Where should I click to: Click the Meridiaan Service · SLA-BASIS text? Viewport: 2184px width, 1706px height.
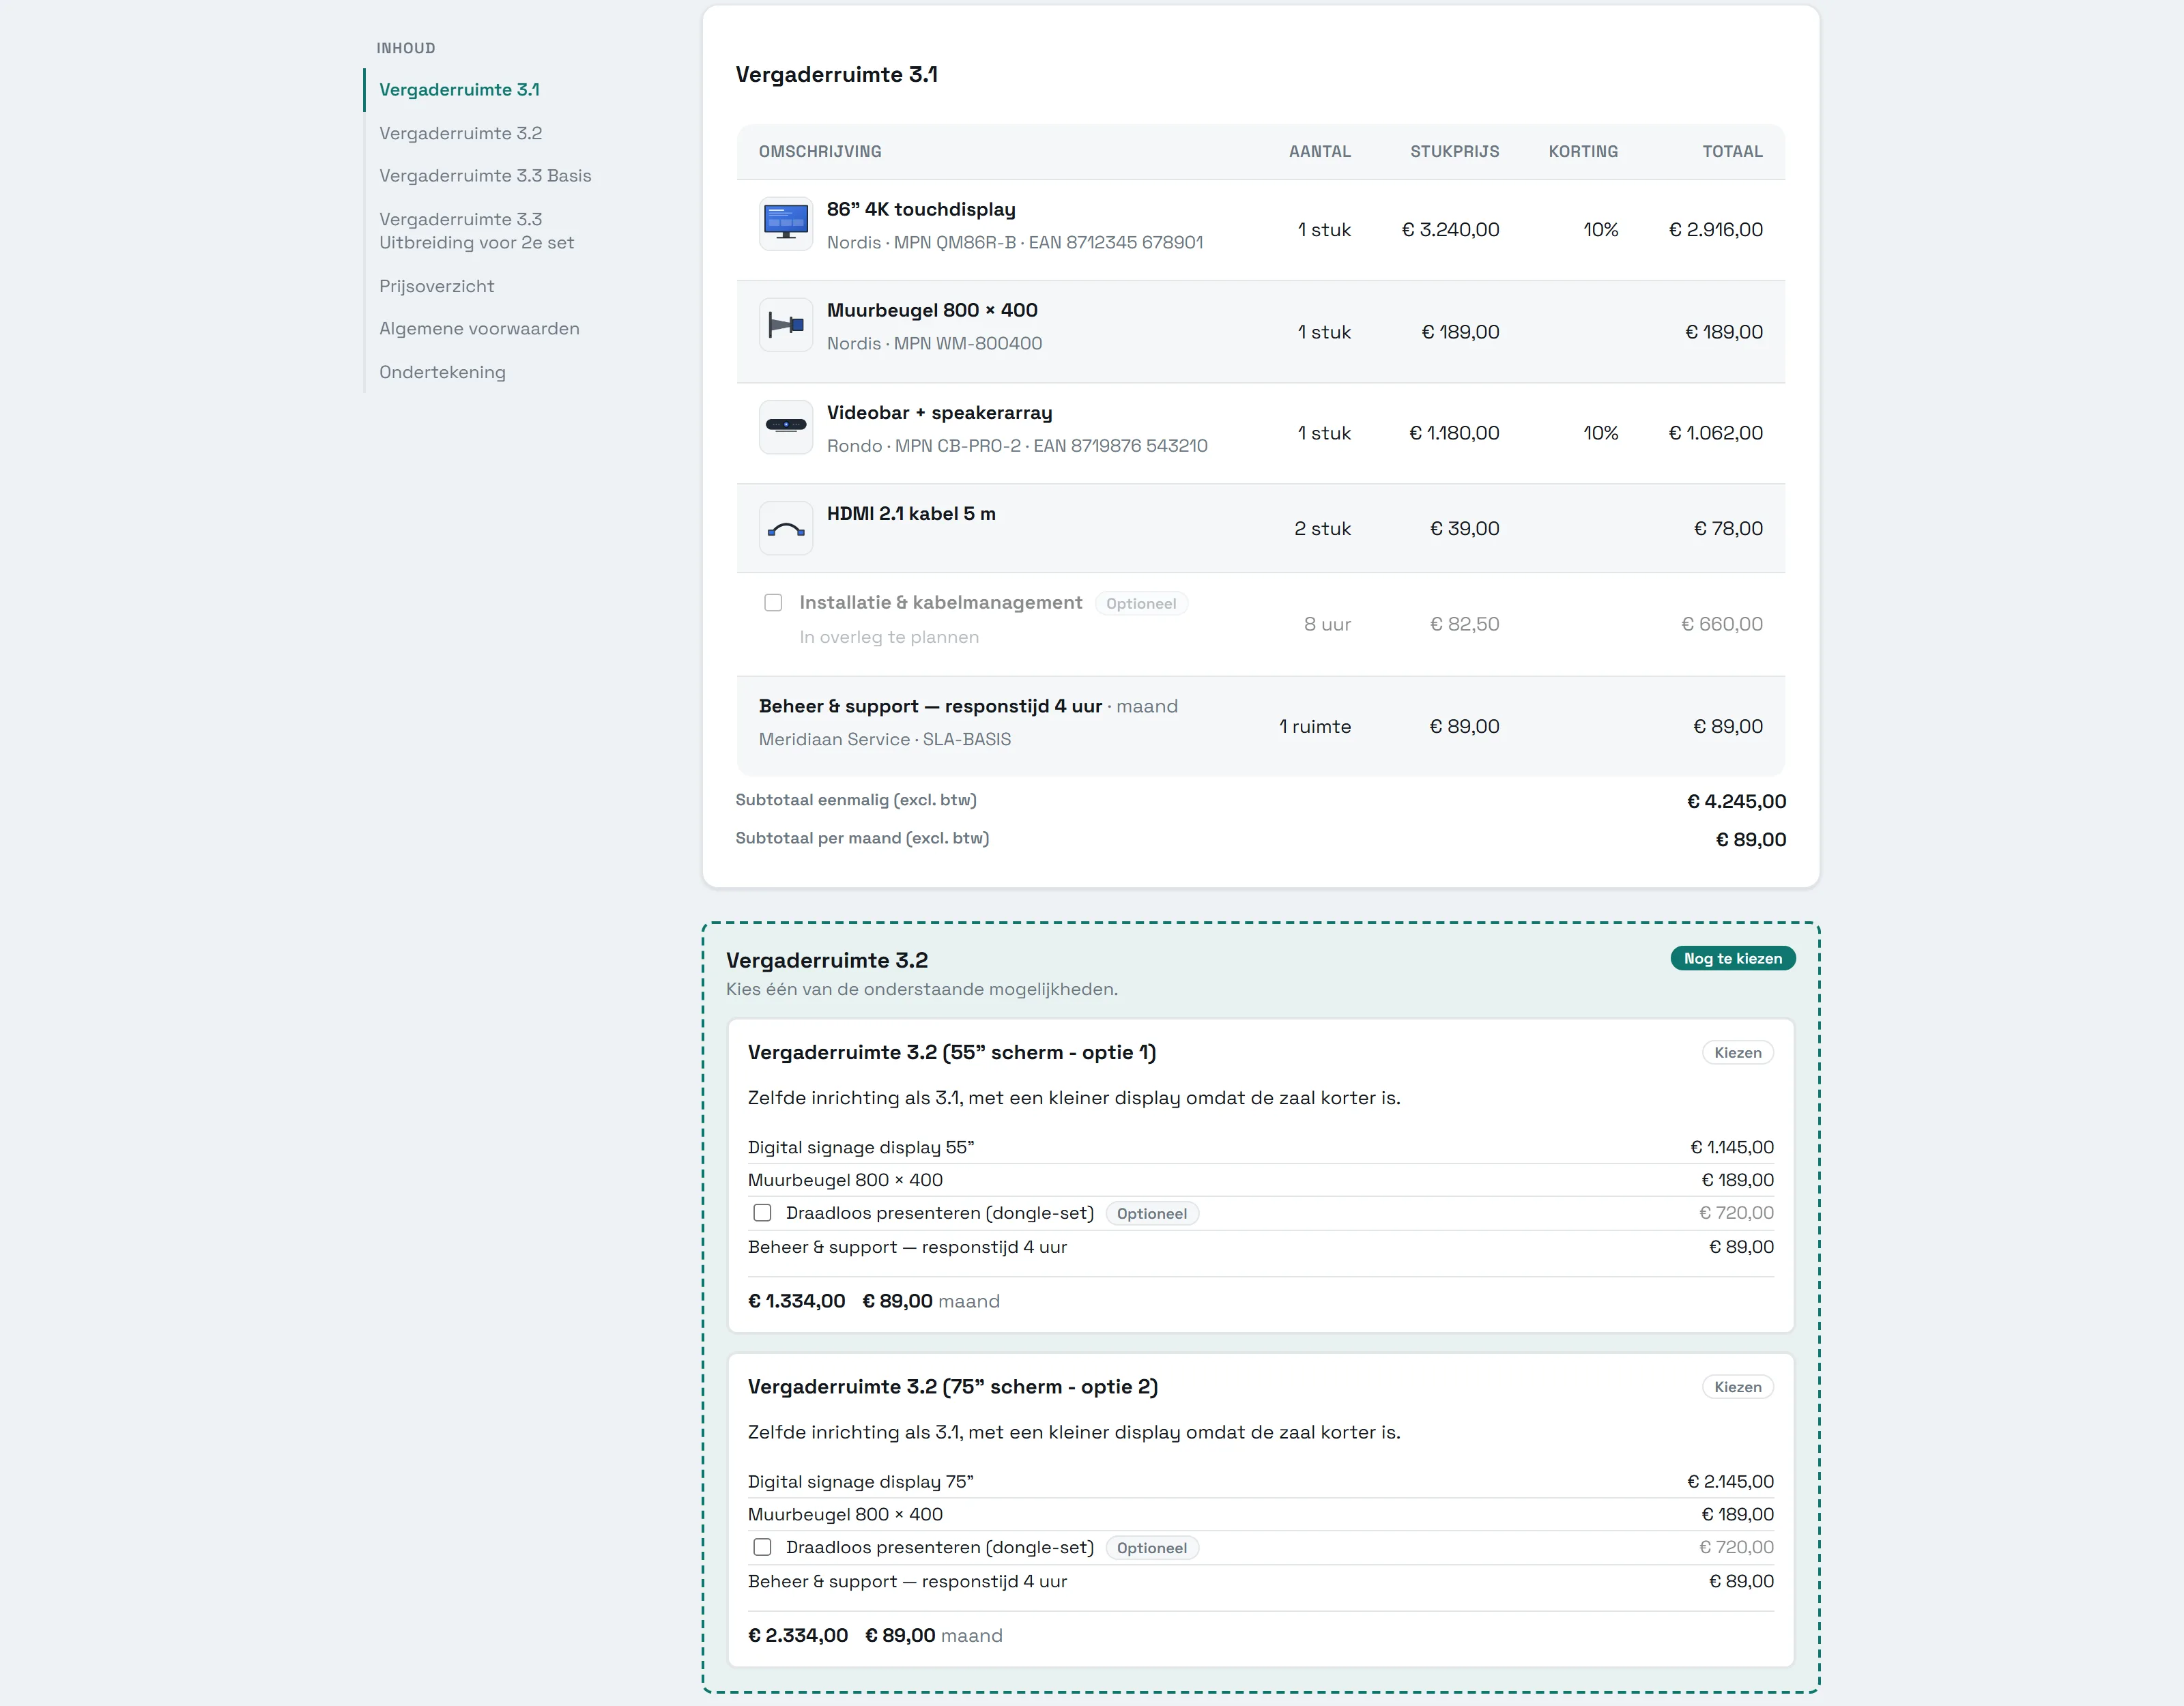[x=884, y=739]
